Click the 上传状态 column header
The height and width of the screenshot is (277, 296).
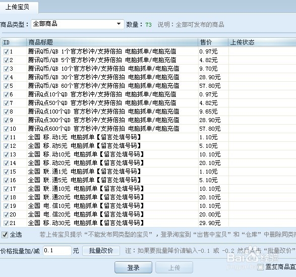point(262,42)
